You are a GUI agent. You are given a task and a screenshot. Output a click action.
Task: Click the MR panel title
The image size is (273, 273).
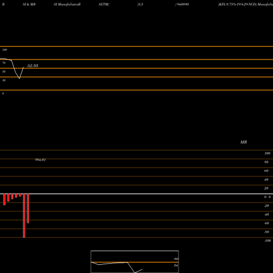(244, 142)
